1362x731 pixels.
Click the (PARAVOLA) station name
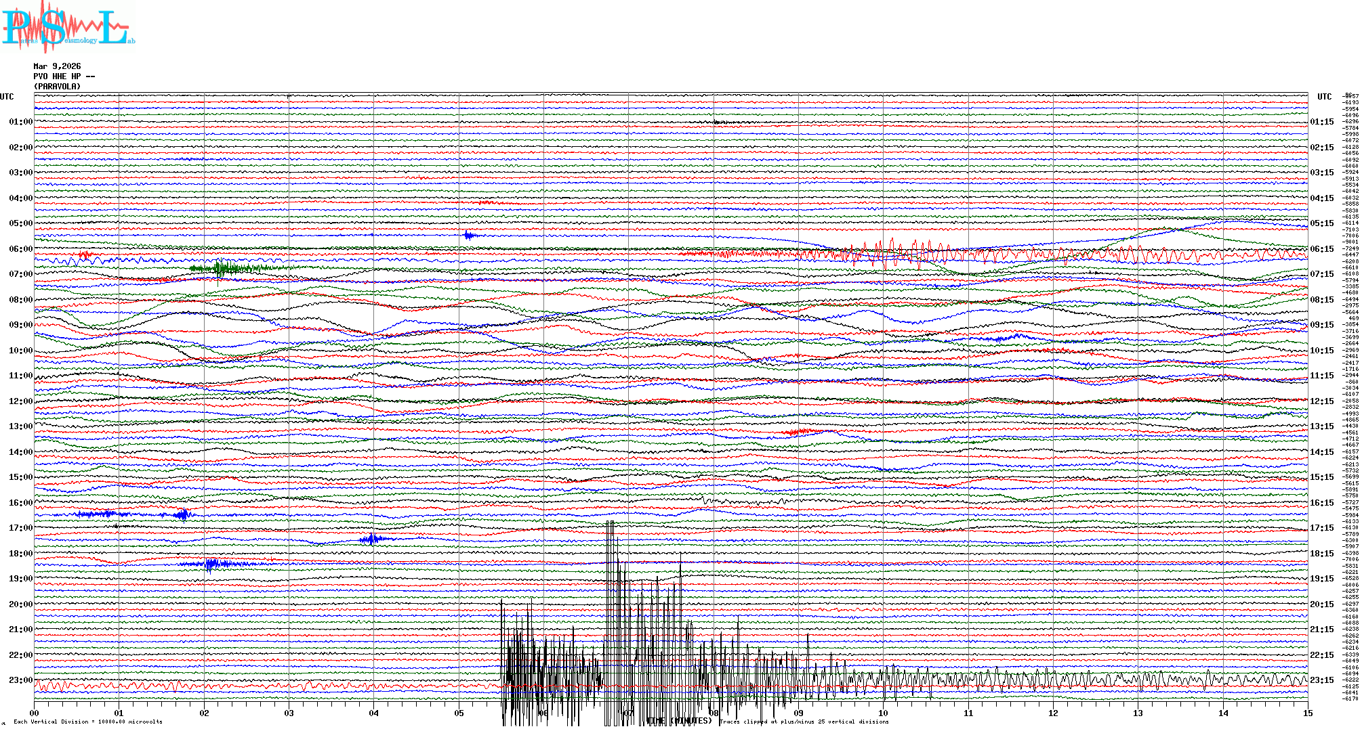[57, 87]
